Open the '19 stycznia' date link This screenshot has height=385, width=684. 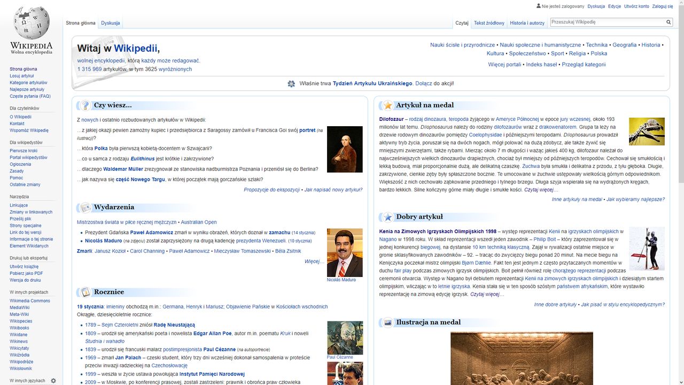pyautogui.click(x=90, y=306)
